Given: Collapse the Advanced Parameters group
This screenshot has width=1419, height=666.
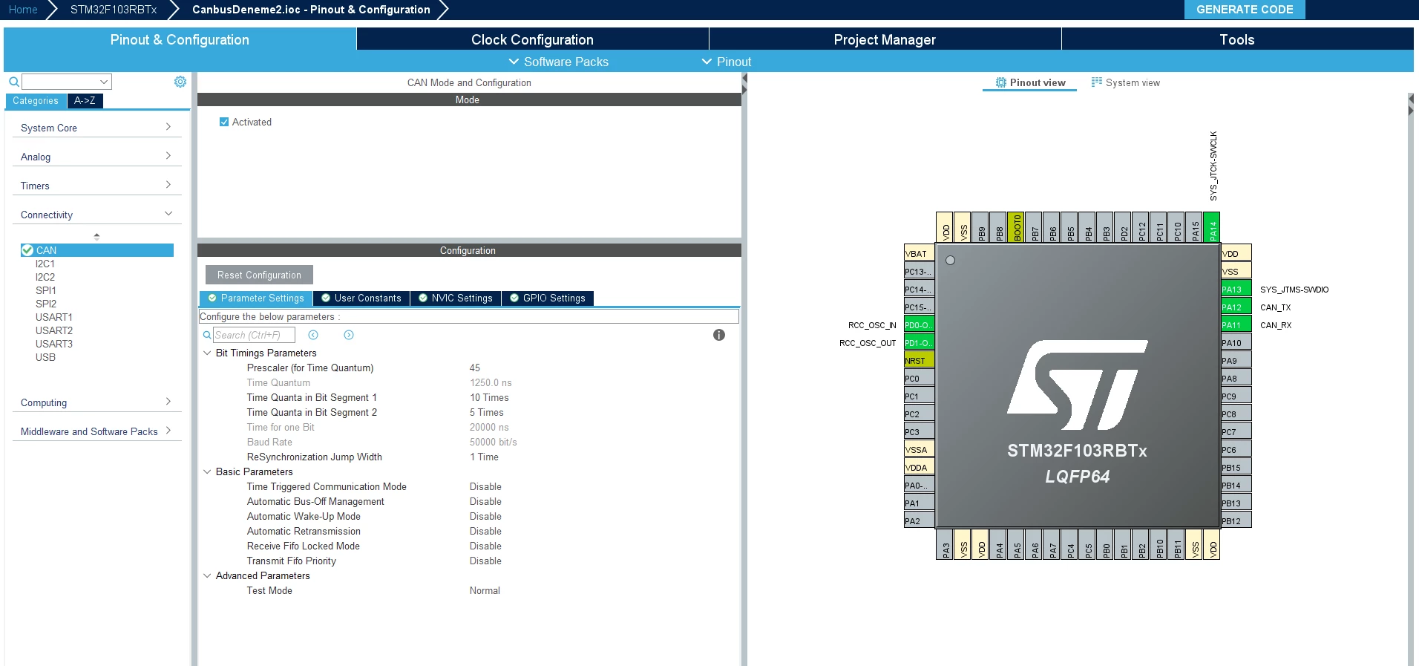Looking at the screenshot, I should [207, 575].
